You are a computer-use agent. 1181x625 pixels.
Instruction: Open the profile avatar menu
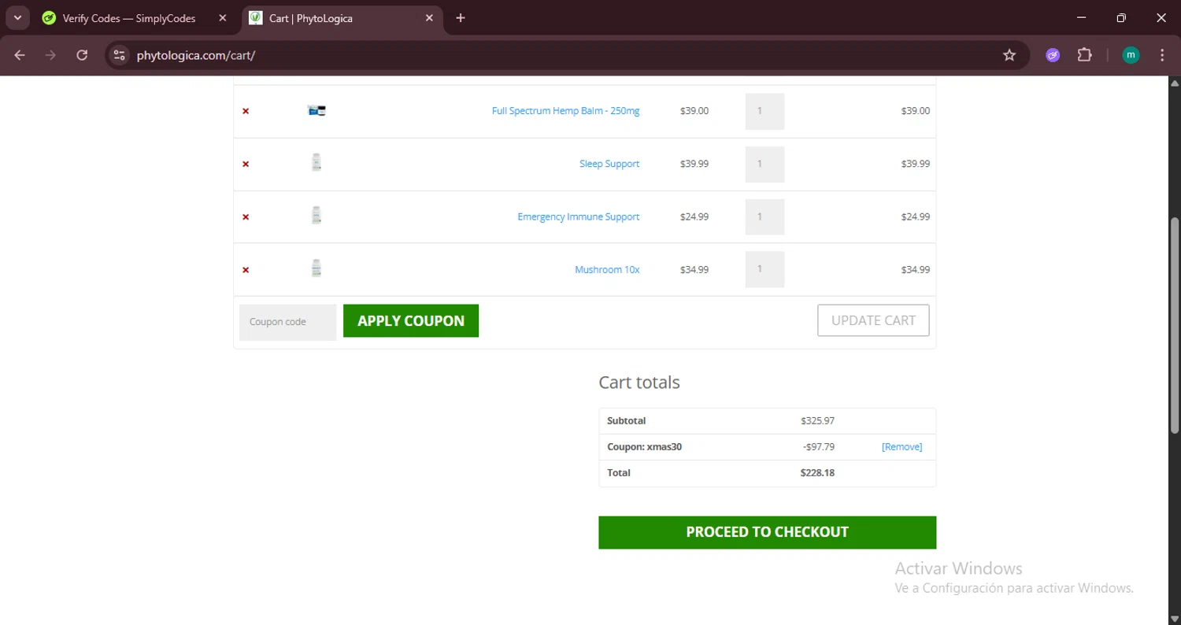point(1131,55)
